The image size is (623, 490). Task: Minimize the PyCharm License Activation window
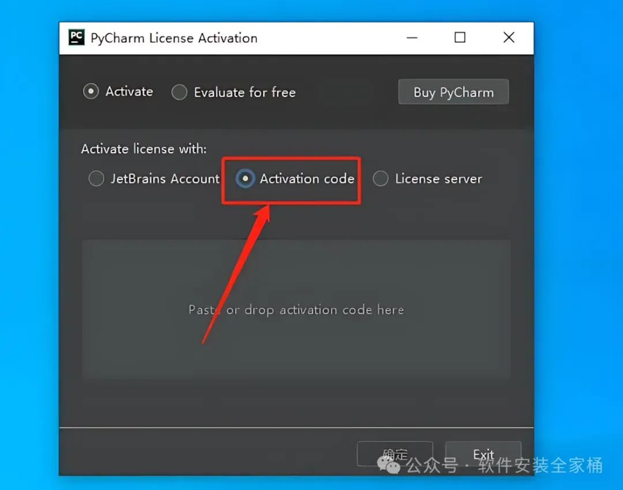coord(412,38)
